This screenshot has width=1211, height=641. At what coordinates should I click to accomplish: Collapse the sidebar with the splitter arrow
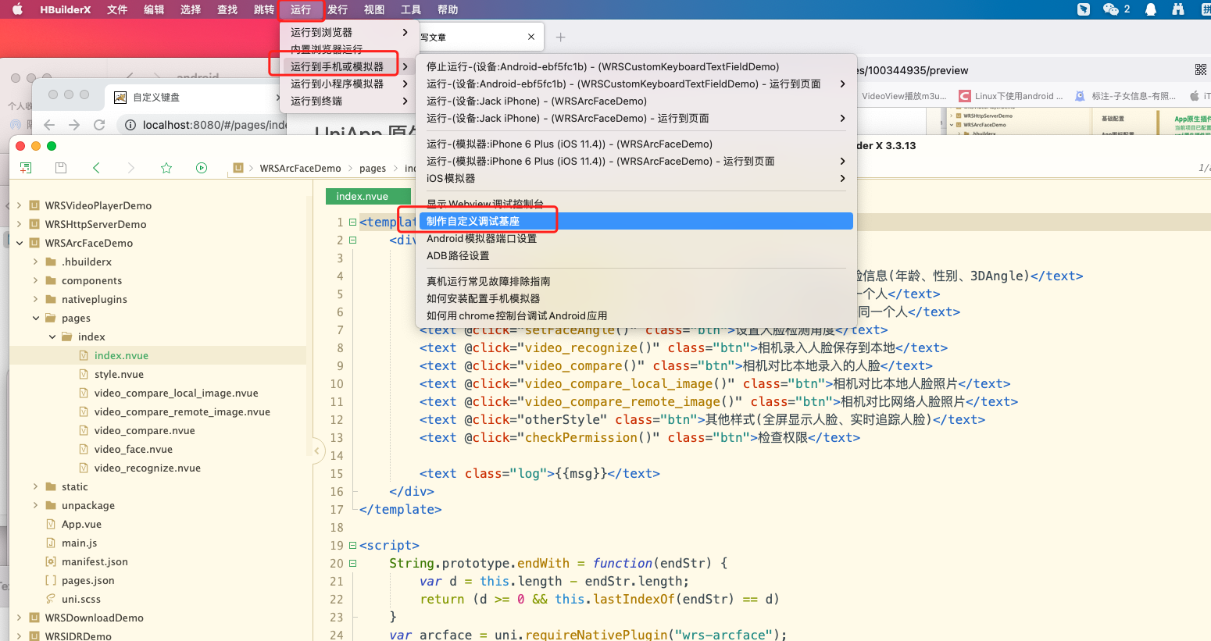pyautogui.click(x=317, y=450)
